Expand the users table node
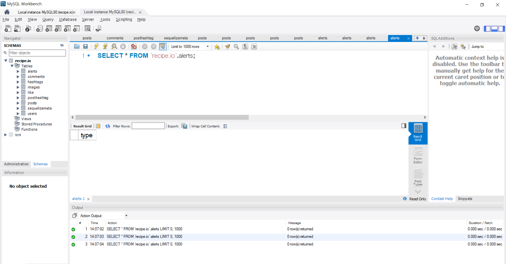The width and height of the screenshot is (506, 264). [18, 114]
